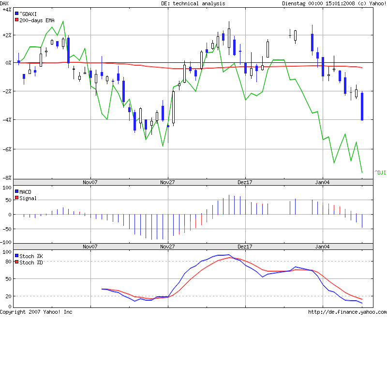This screenshot has width=387, height=379.
Task: Click the DAX title in top corner
Action: pos(4,3)
